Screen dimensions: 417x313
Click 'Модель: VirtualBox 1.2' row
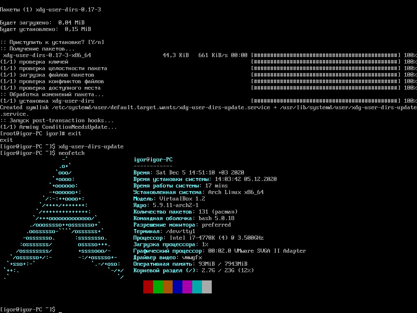(169, 198)
